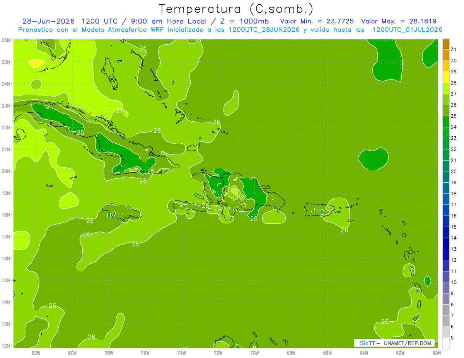Click the color scale label "29"
The image size is (464, 358).
tap(454, 71)
